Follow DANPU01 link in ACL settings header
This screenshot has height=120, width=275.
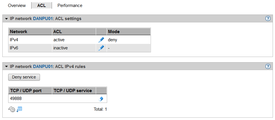coord(43,19)
